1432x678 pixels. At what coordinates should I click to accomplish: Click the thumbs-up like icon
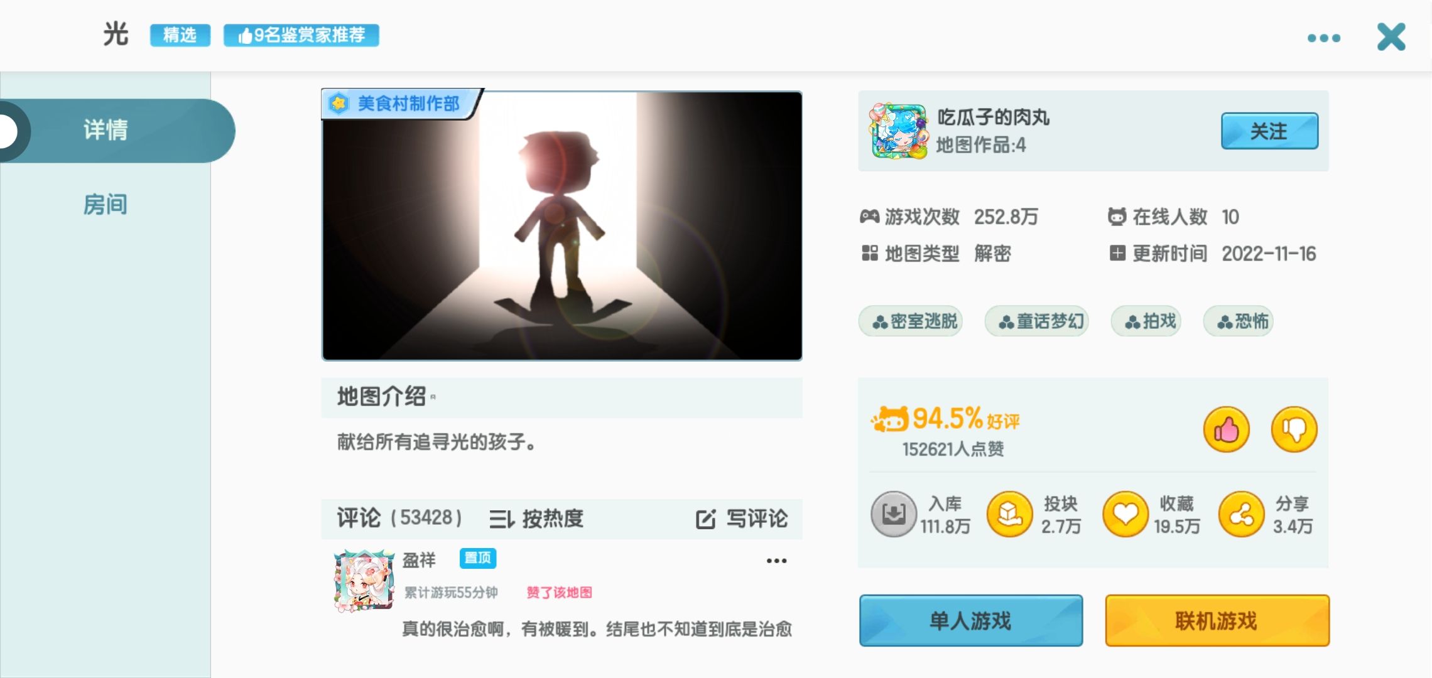click(1226, 429)
